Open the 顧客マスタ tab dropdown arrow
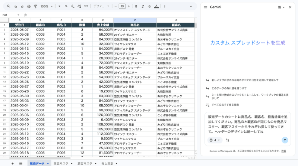Viewport: 298px width, 167px height. pyautogui.click(x=96, y=164)
